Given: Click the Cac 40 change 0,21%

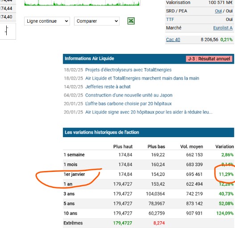Looking at the screenshot, I should [x=227, y=40].
